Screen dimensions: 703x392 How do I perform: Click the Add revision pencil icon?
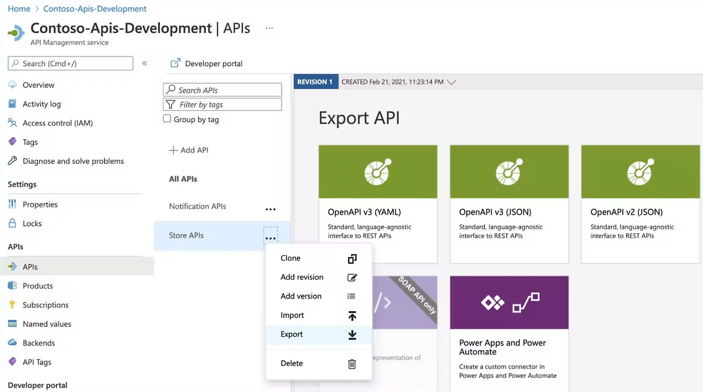352,277
